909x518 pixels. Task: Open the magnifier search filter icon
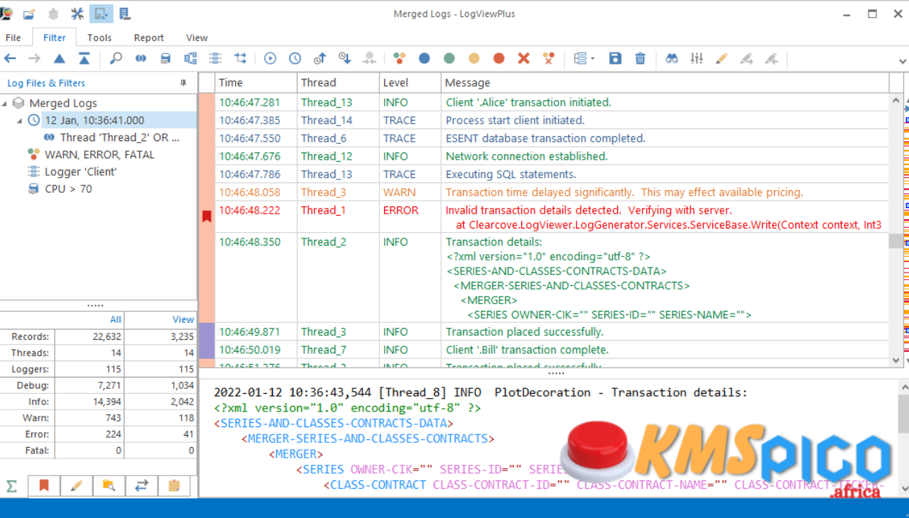coord(116,58)
